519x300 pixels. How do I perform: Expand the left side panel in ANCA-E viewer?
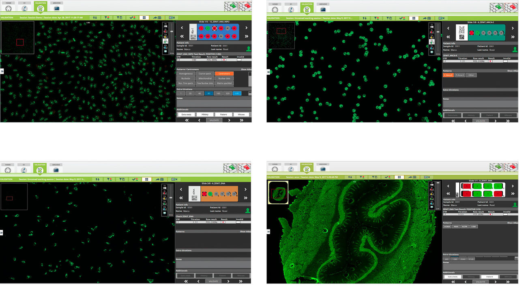pos(268,72)
